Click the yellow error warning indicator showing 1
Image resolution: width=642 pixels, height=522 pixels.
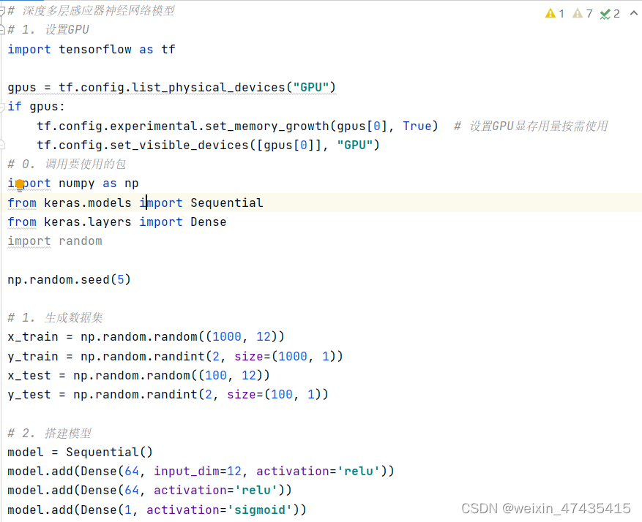point(555,14)
